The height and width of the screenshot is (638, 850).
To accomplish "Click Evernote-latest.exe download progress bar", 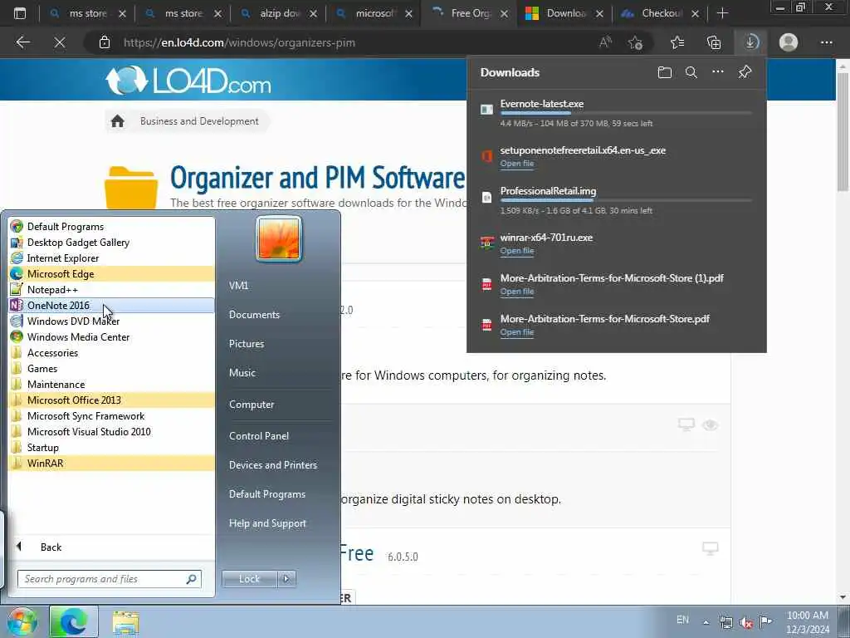I will (626, 113).
